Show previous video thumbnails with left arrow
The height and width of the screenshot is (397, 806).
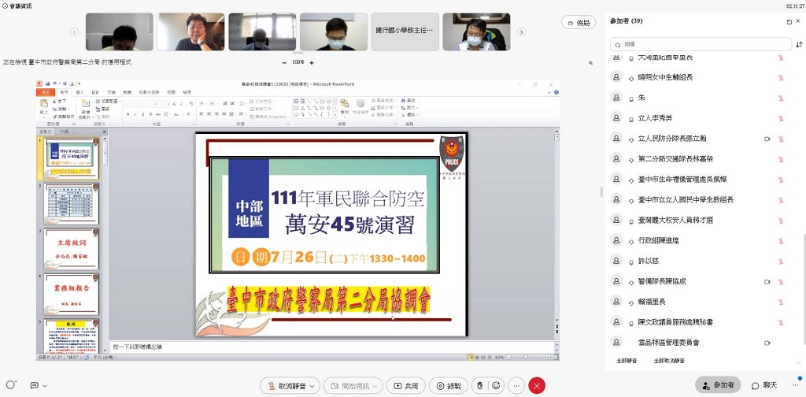75,32
